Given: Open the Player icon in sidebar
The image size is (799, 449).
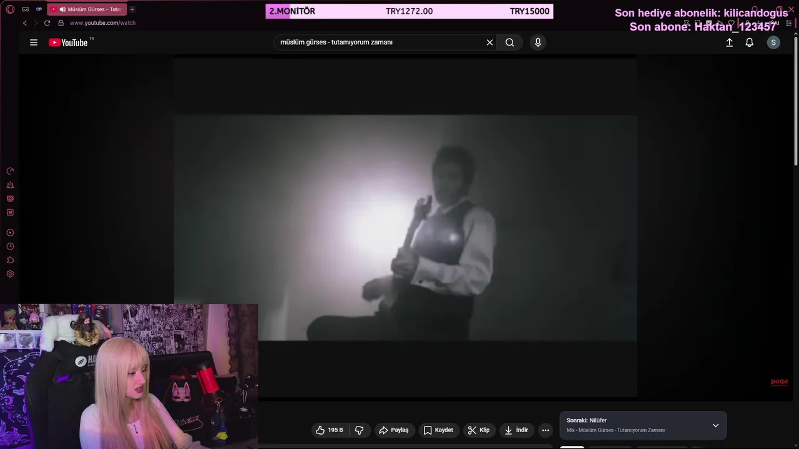Looking at the screenshot, I should click(10, 233).
